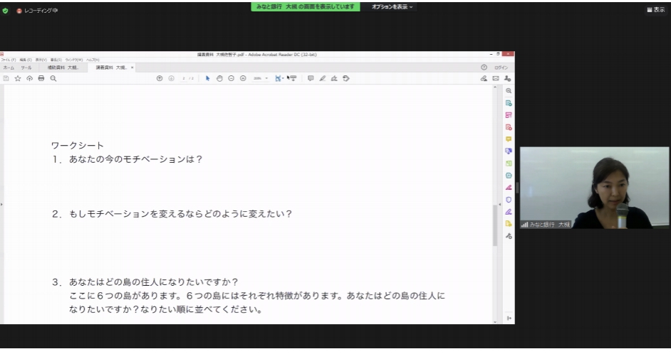Click the send by email envelope icon
The height and width of the screenshot is (354, 671).
496,78
